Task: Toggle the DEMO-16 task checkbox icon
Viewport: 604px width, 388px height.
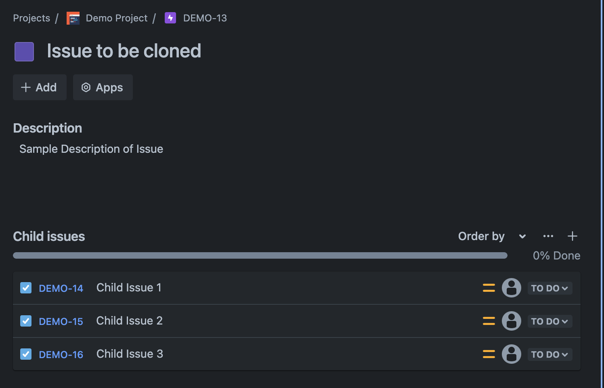Action: 26,354
